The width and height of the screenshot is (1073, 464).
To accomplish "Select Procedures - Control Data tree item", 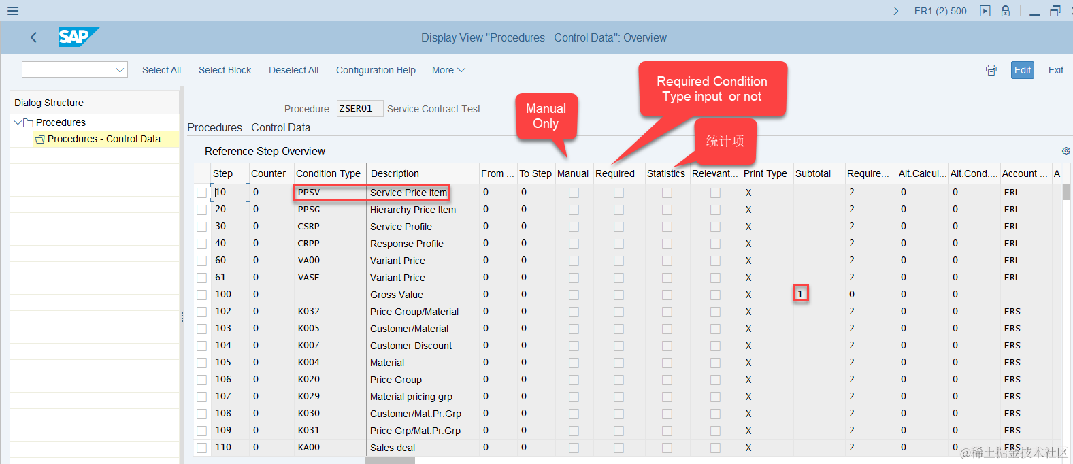I will pyautogui.click(x=104, y=139).
